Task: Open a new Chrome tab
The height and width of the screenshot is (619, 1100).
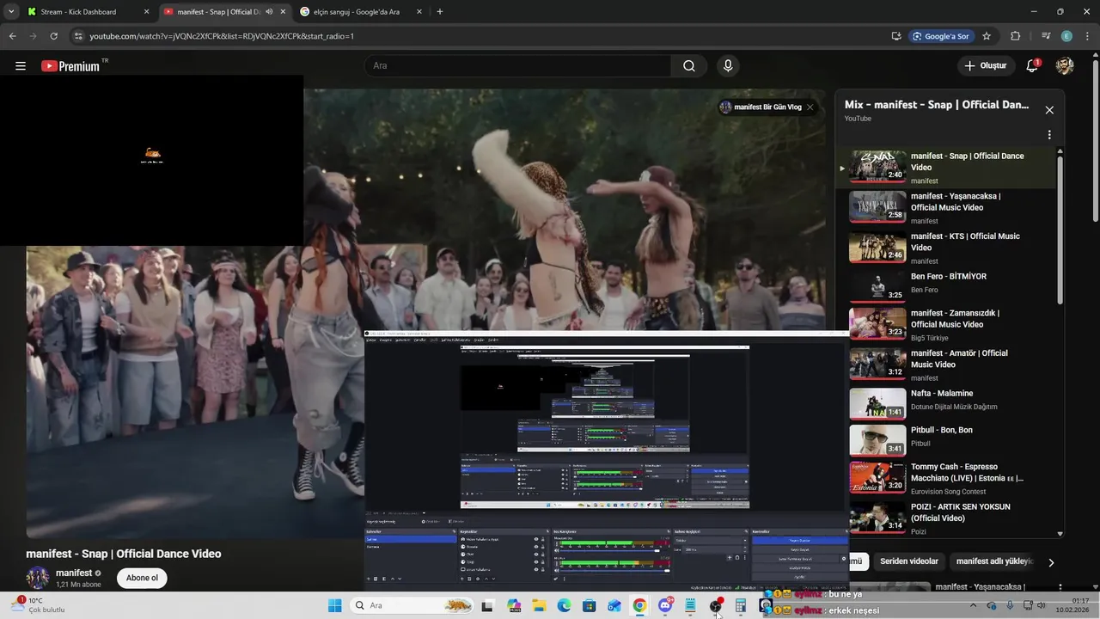Action: pyautogui.click(x=440, y=12)
